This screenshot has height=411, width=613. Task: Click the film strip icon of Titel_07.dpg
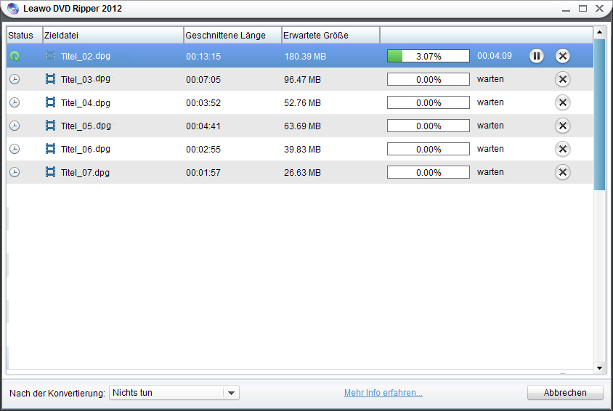click(x=50, y=172)
